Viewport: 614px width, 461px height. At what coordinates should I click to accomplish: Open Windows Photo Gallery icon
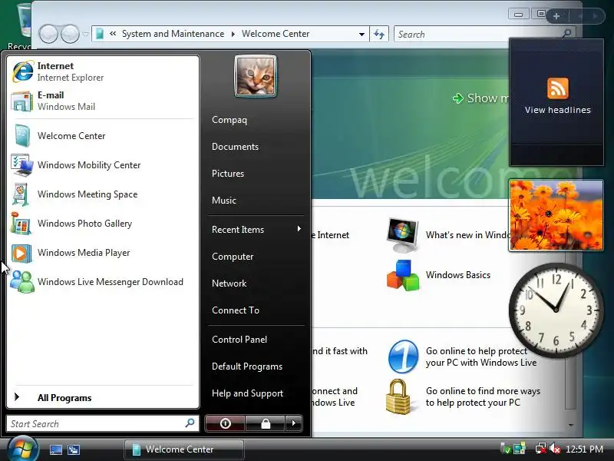[21, 224]
